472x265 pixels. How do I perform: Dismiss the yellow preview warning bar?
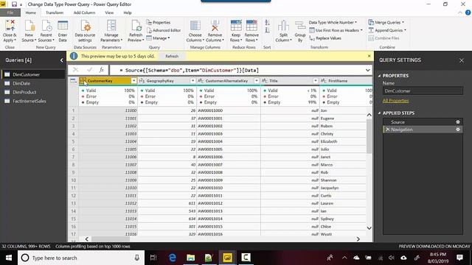pos(369,56)
